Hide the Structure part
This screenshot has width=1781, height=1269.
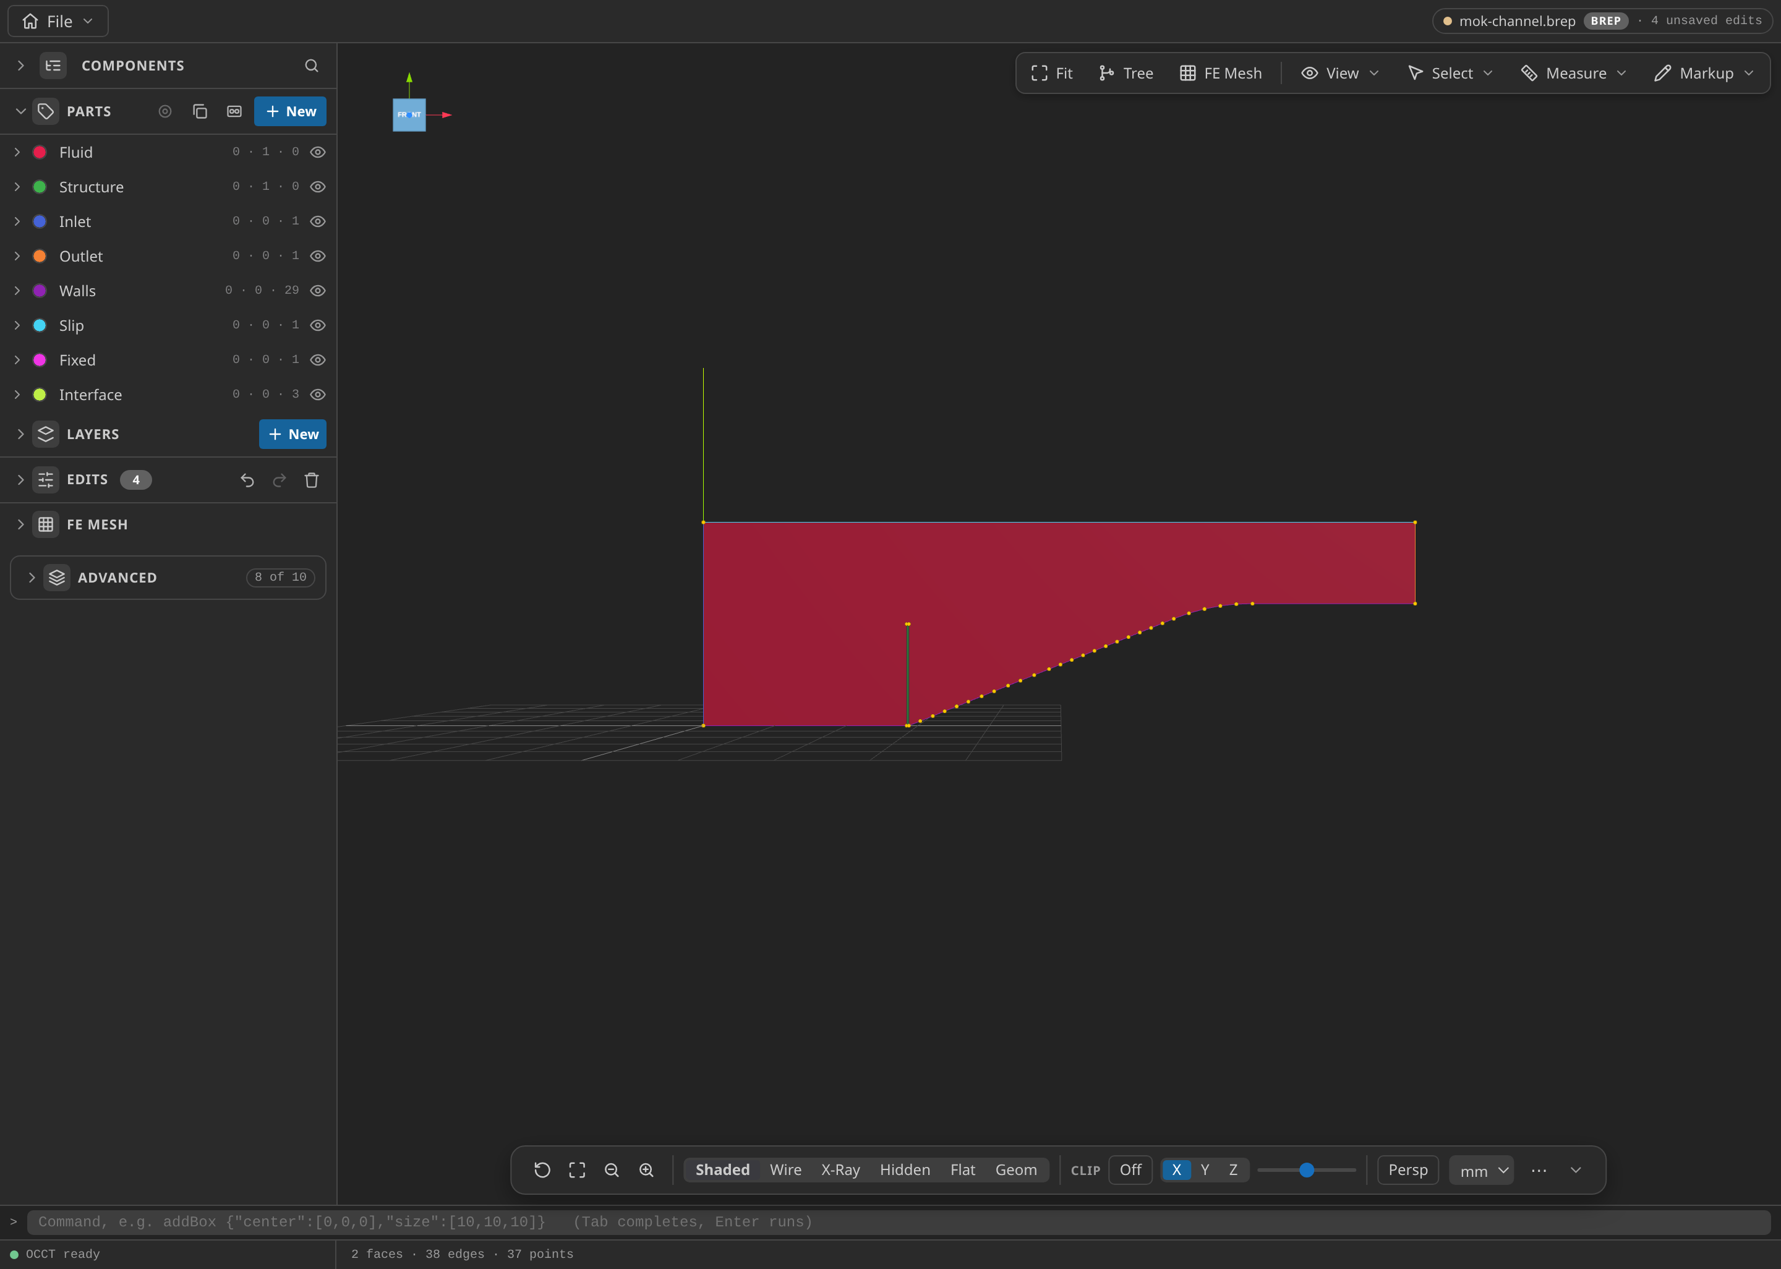318,187
